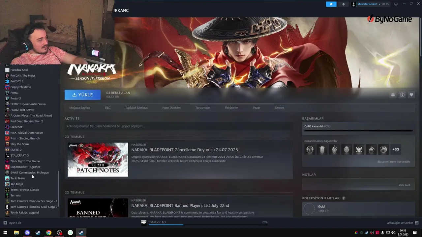Click the Oyun Ekle add game button

pyautogui.click(x=13, y=223)
